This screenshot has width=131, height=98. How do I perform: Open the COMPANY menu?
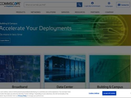tap(109, 12)
